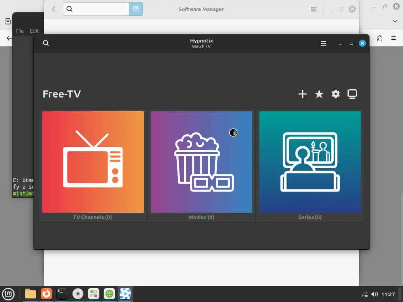Switch to Hypnotix taskbar icon

[125, 294]
